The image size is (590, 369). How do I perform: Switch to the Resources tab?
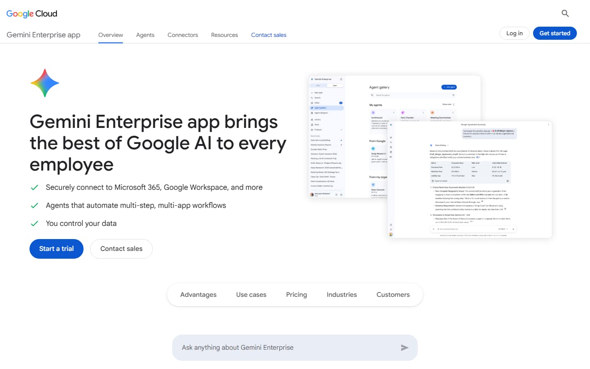[225, 35]
